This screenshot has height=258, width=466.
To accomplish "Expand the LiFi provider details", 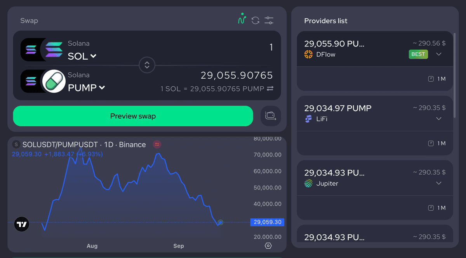I will coord(439,119).
